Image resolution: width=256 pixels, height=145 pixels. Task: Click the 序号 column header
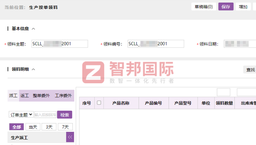tap(87, 103)
